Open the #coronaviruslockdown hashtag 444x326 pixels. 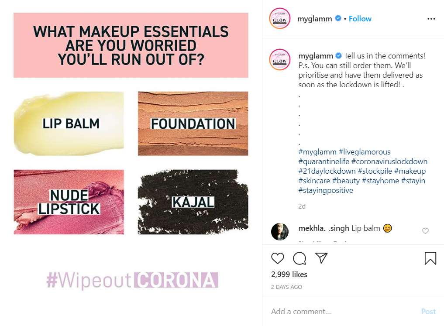[x=389, y=161]
